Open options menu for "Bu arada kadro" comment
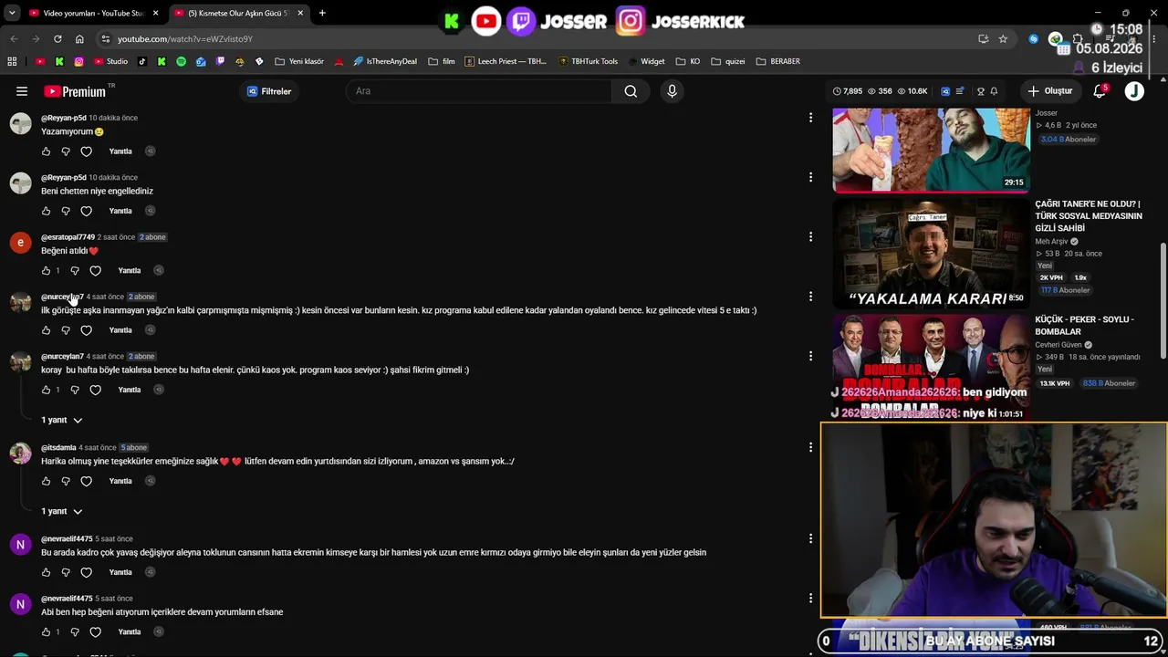This screenshot has height=657, width=1168. pos(810,538)
